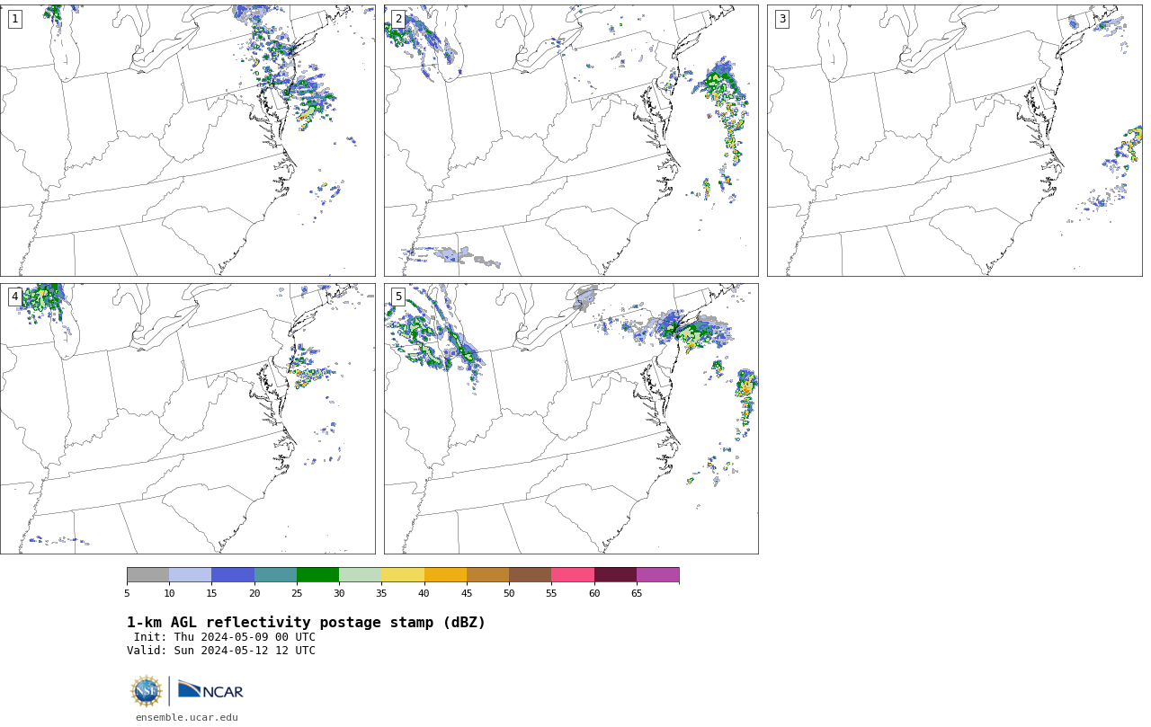
Task: Open the ensemble.ucar.edu link
Action: (187, 717)
